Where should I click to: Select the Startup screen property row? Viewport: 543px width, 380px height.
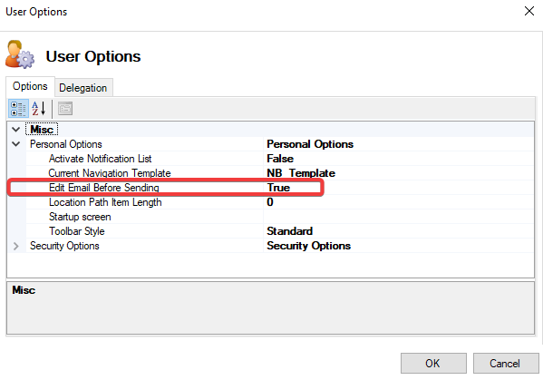click(x=271, y=217)
